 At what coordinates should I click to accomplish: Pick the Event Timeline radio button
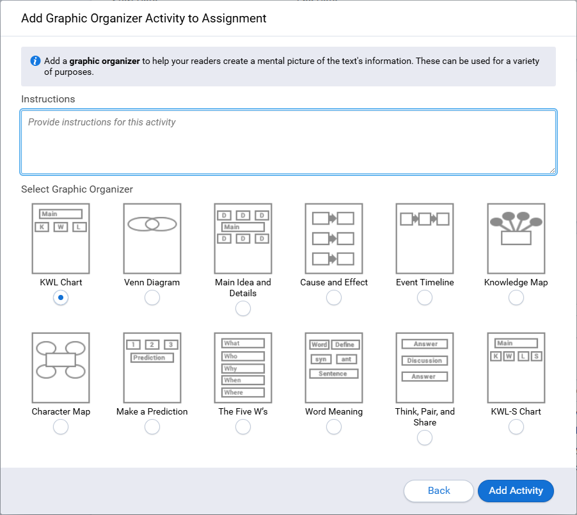(425, 297)
